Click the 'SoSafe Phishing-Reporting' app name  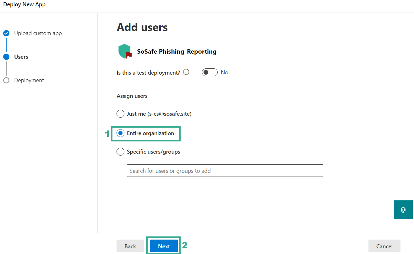(177, 51)
